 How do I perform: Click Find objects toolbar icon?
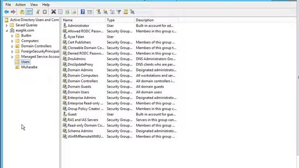click(126, 12)
